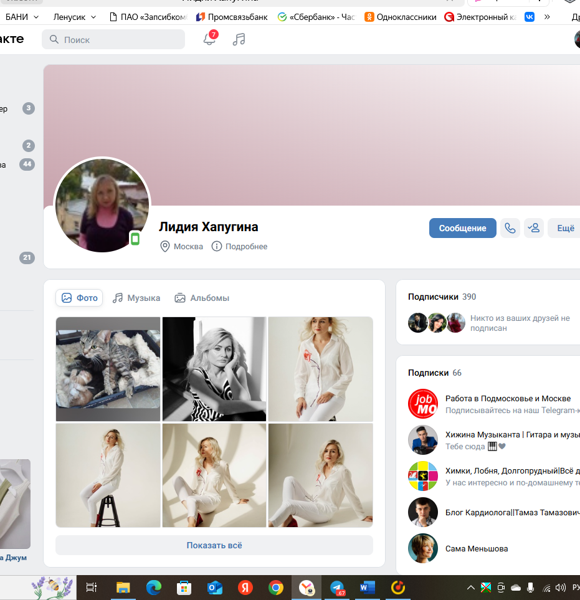
Task: Open the «Сбербанк» bookmark
Action: pos(316,17)
